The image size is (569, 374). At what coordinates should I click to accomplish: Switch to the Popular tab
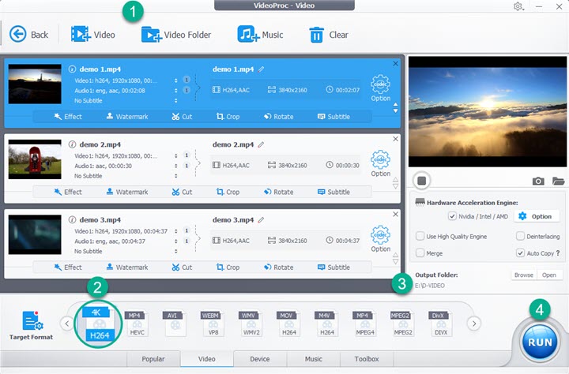point(153,359)
